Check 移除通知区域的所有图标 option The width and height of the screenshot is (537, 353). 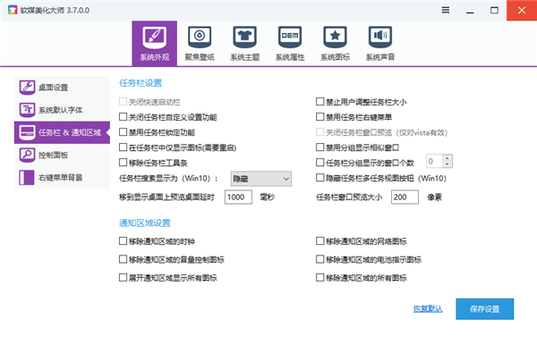point(320,277)
